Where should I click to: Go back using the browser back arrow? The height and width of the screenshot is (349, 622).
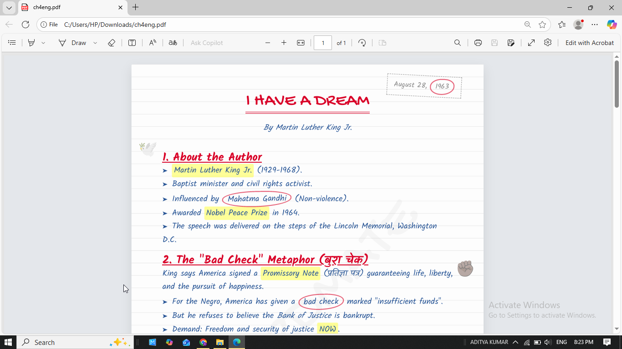tap(9, 25)
